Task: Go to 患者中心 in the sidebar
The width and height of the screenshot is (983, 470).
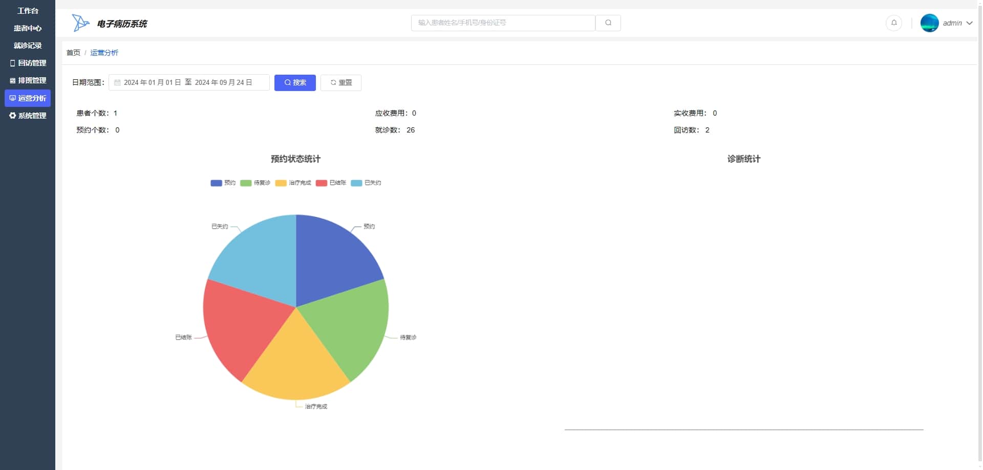Action: tap(28, 28)
